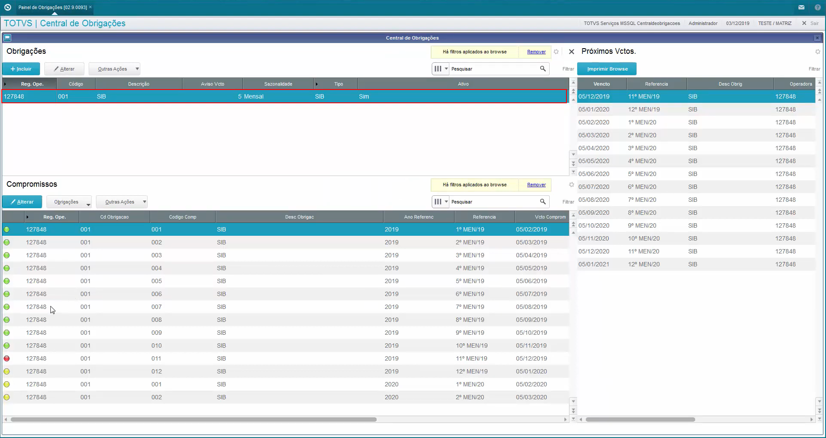
Task: Sort by Ano Referenc column header
Action: point(419,217)
